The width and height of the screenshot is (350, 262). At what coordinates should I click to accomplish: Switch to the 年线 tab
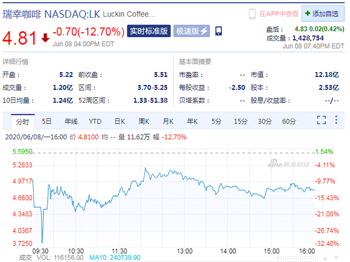71,122
